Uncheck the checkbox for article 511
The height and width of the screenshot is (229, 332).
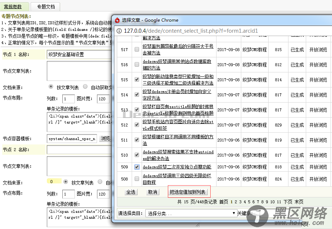coord(137,140)
